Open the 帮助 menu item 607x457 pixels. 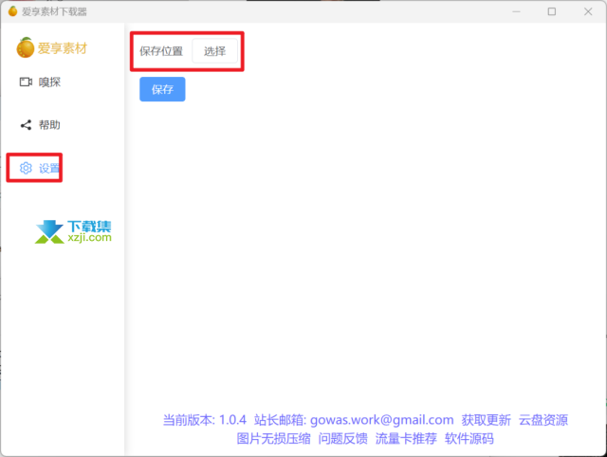click(40, 125)
